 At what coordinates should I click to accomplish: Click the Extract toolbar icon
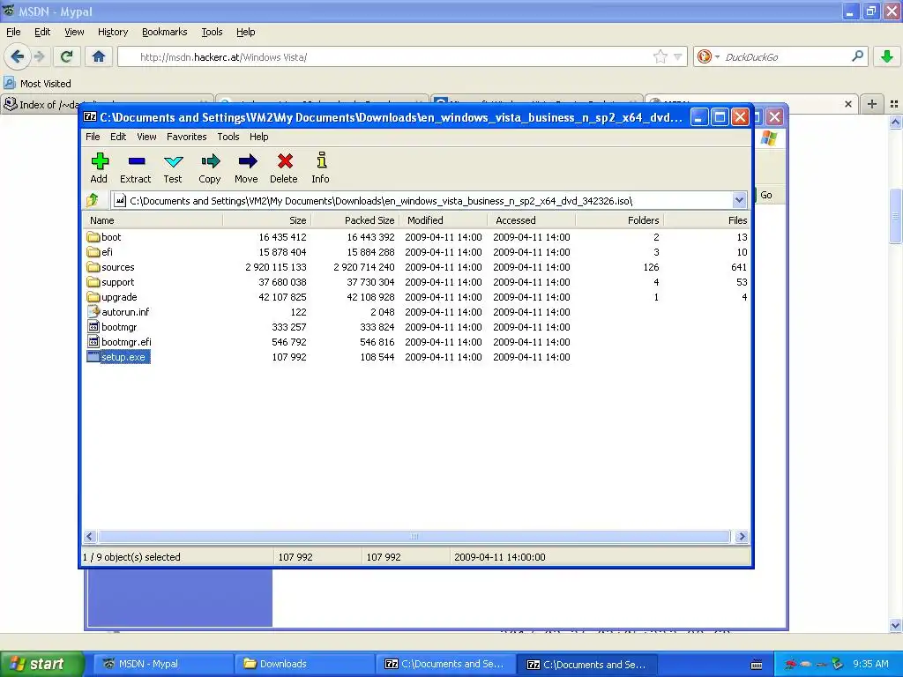tap(137, 161)
